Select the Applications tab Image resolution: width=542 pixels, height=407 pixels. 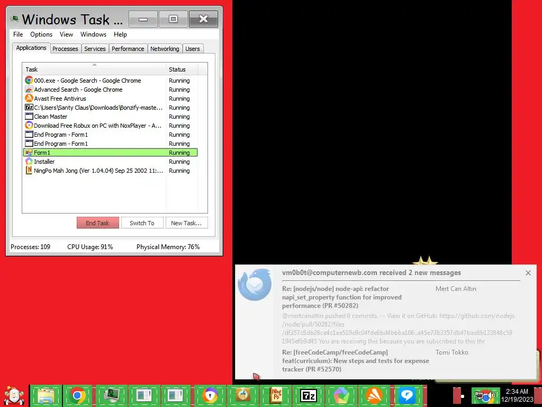(31, 48)
